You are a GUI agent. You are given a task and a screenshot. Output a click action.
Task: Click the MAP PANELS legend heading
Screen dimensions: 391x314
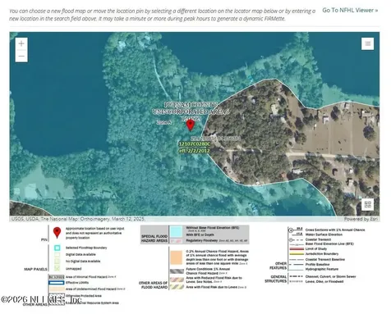[35, 269]
